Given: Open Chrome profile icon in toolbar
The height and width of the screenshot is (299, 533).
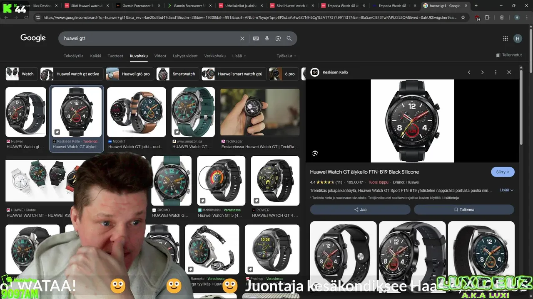Looking at the screenshot, I should click(517, 17).
